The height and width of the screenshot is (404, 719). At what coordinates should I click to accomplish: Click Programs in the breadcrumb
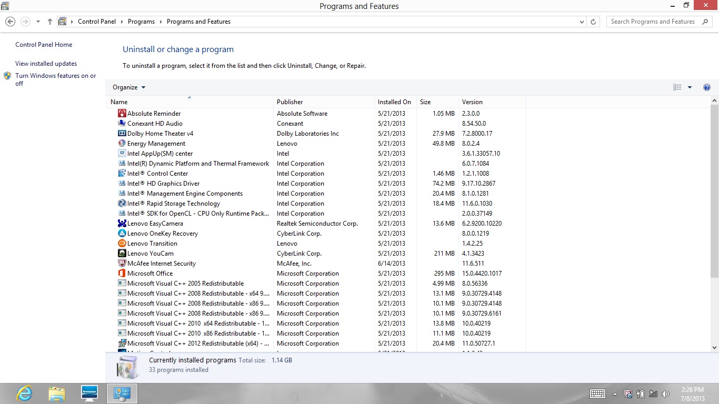[141, 22]
